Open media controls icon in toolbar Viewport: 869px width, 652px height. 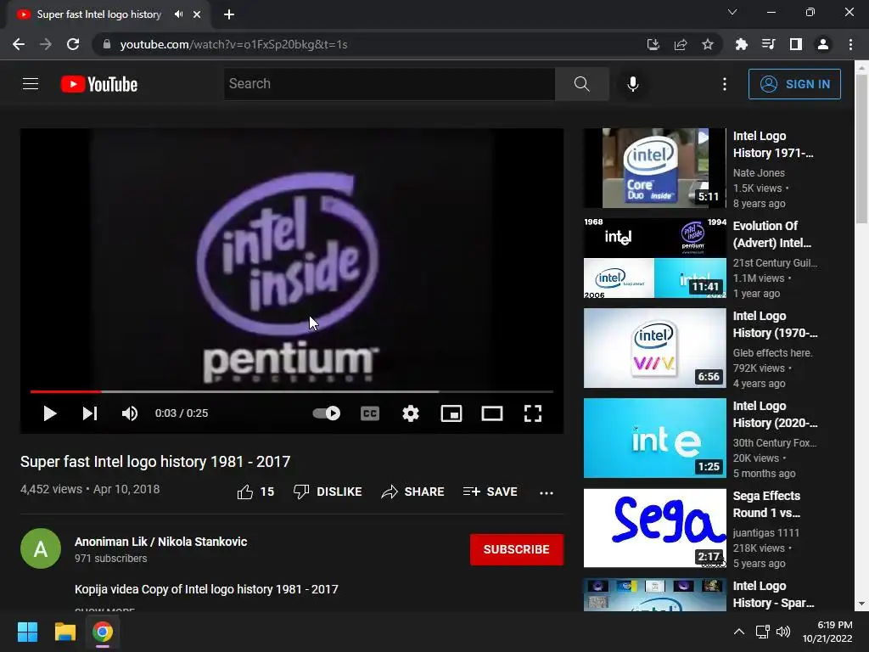tap(768, 44)
